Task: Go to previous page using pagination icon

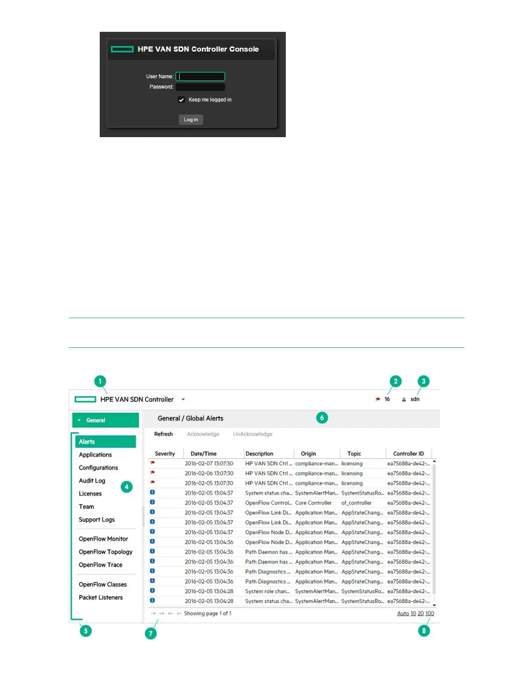Action: [x=162, y=614]
